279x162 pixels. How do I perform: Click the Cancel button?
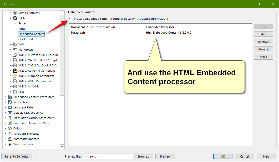tap(245, 156)
